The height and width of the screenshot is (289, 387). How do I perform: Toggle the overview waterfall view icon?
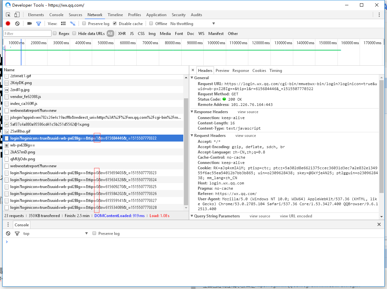[73, 23]
